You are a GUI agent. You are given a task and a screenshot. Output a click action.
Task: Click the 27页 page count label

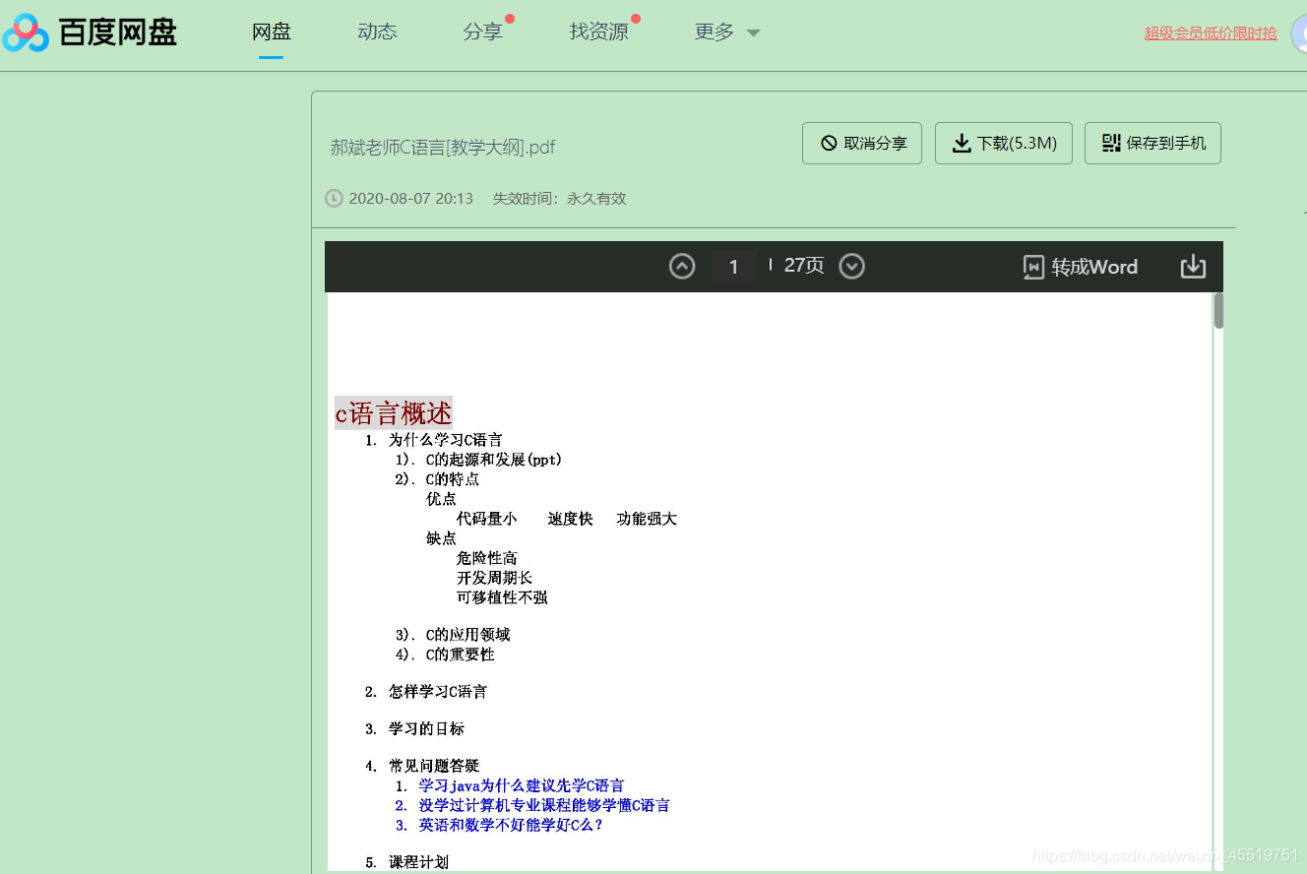tap(804, 266)
